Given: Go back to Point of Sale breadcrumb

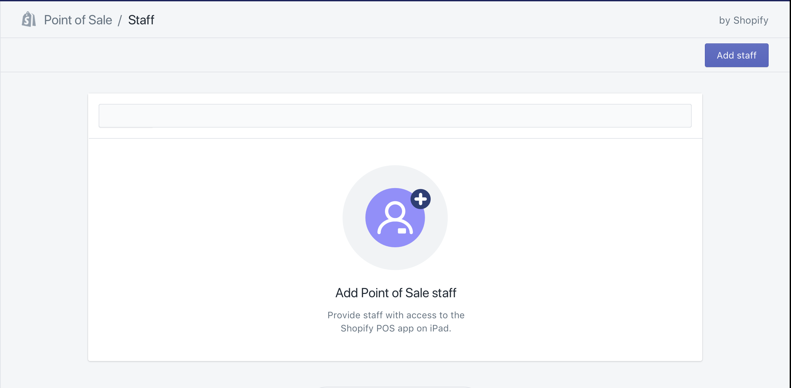Looking at the screenshot, I should tap(78, 20).
